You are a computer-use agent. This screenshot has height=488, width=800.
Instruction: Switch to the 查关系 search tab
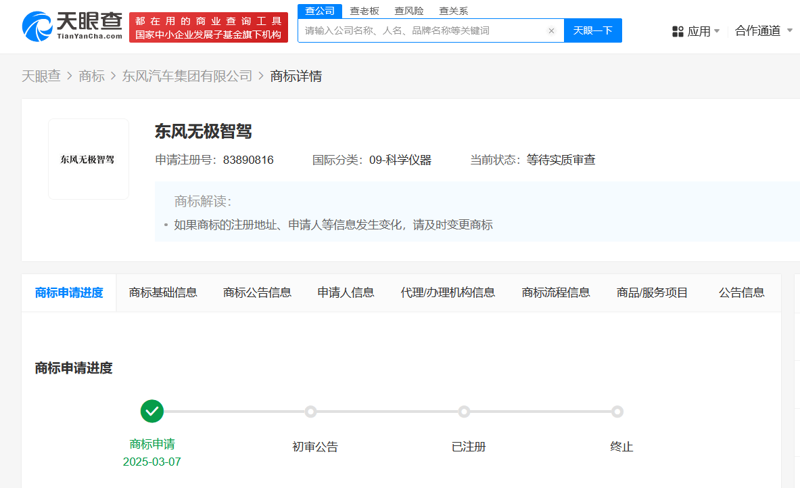[x=453, y=11]
